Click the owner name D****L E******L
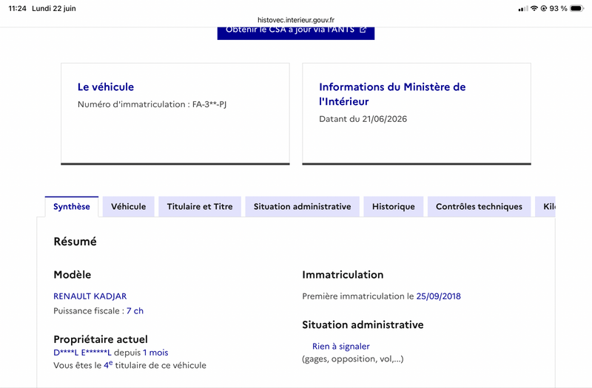The image size is (592, 388). [x=82, y=353]
